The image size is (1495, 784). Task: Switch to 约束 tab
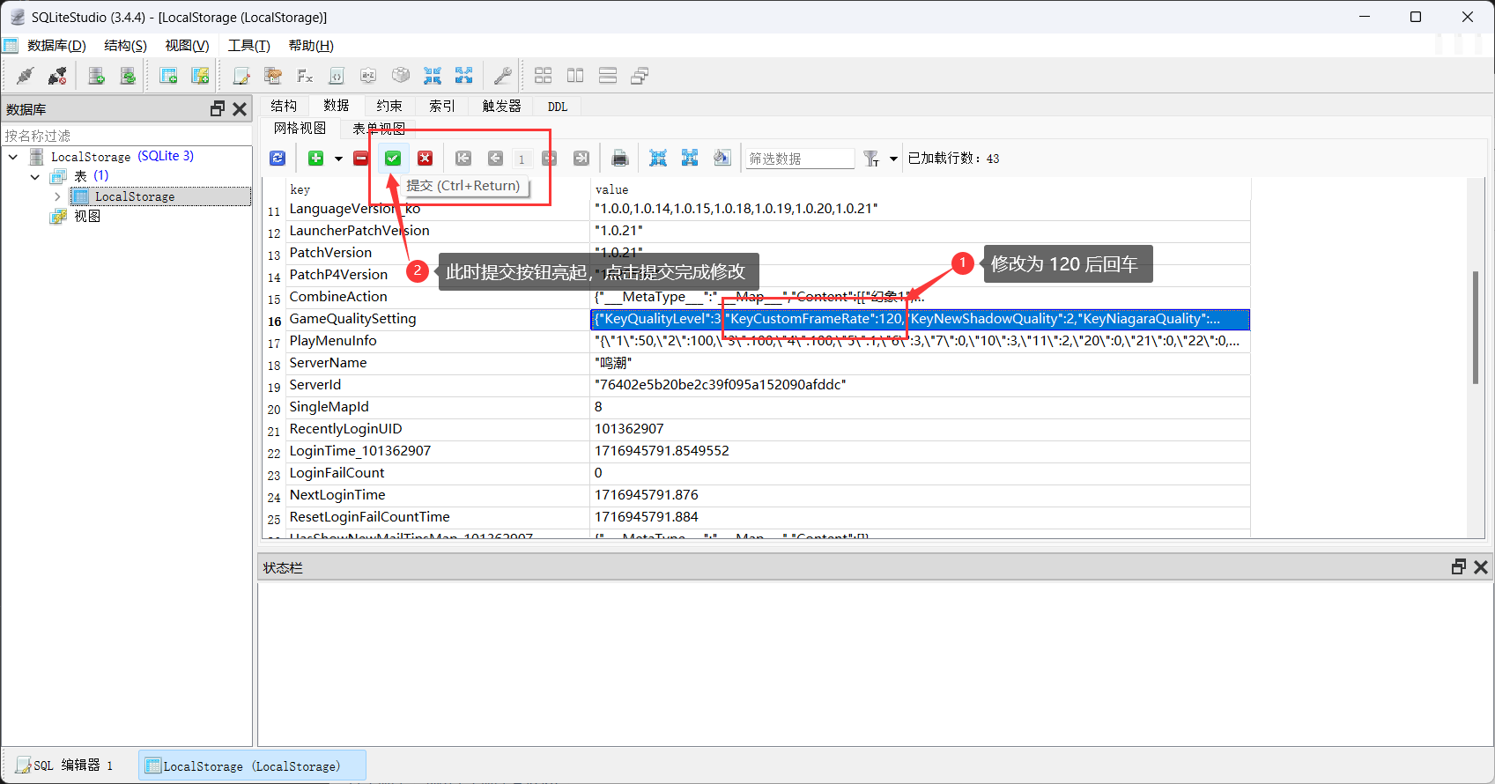389,106
